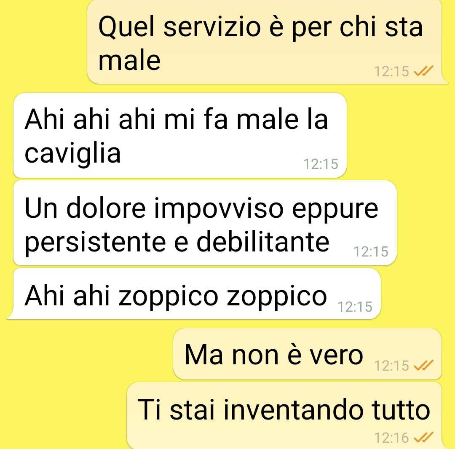Image resolution: width=455 pixels, height=449 pixels.
Task: Tap the 12:15 timestamp on the zoppico message
Action: tap(355, 307)
